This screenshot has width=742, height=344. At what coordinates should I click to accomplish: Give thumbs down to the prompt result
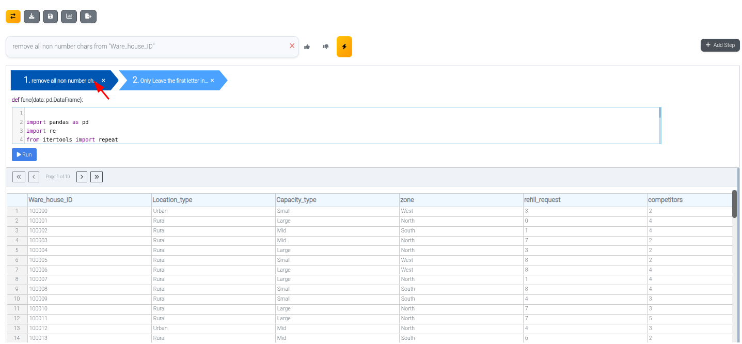326,46
